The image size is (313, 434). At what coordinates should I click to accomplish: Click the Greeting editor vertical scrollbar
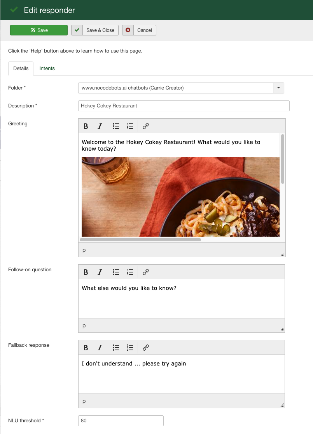click(x=283, y=159)
